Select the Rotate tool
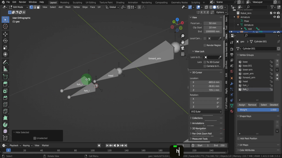The image size is (282, 158). (x=5, y=41)
